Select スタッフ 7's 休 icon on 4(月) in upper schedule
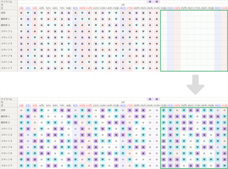 41,68
